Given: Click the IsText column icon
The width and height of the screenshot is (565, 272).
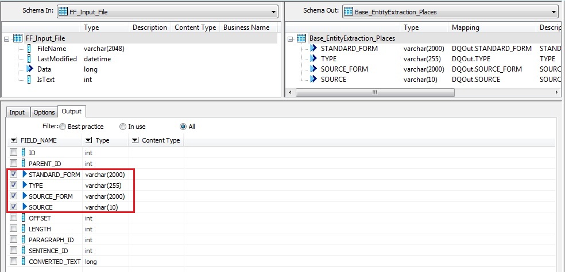Looking at the screenshot, I should pos(29,80).
